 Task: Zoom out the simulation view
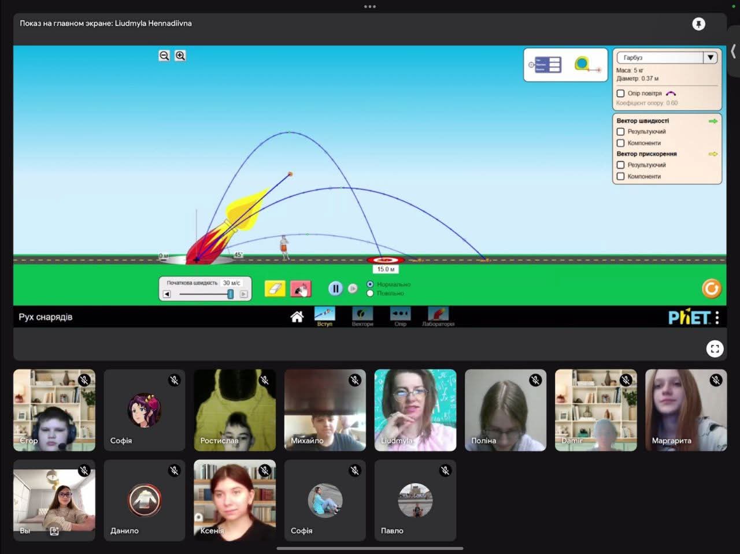coord(164,56)
